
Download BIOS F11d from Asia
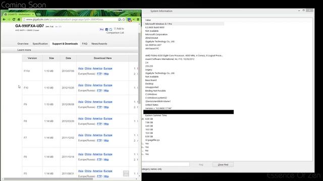tap(81, 68)
